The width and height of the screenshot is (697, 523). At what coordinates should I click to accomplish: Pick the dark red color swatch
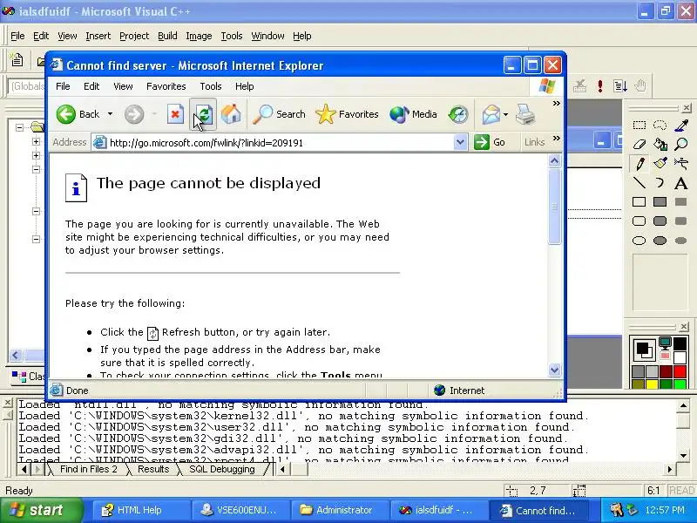666,371
